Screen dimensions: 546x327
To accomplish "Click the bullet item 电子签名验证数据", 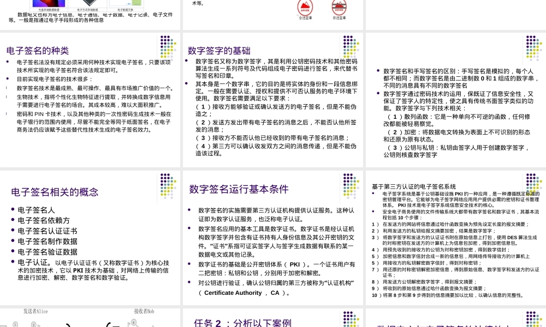I will pos(48,252).
